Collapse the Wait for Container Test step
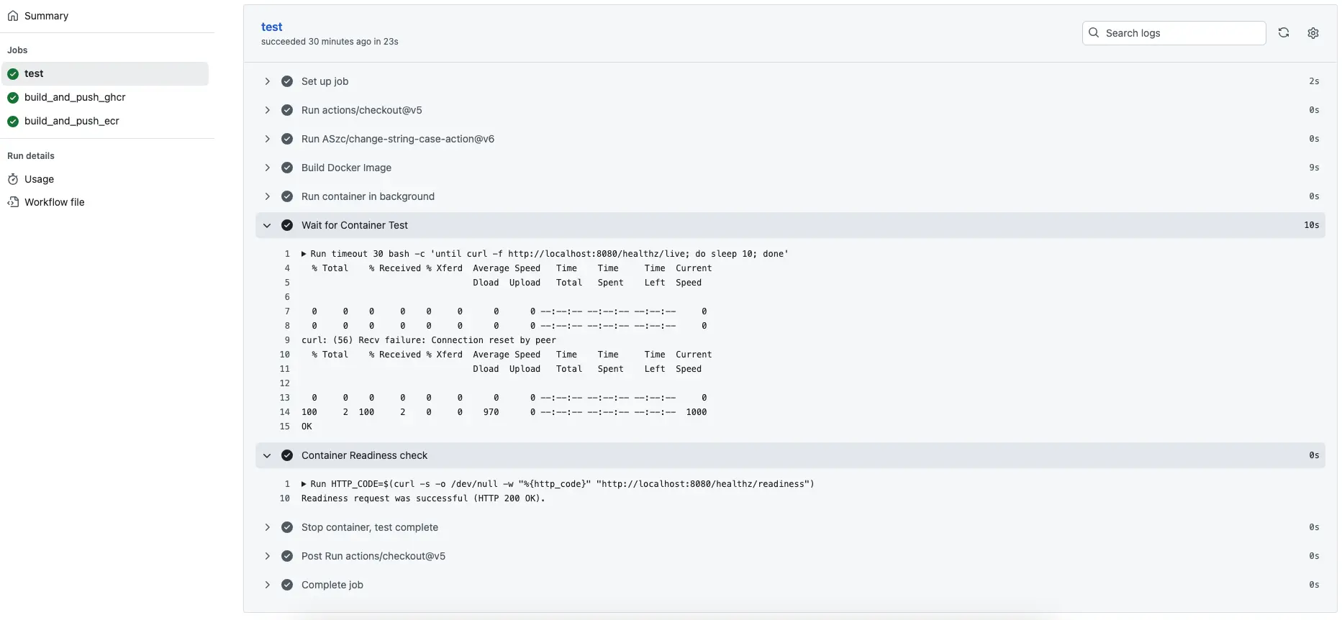Image resolution: width=1342 pixels, height=620 pixels. coord(267,225)
